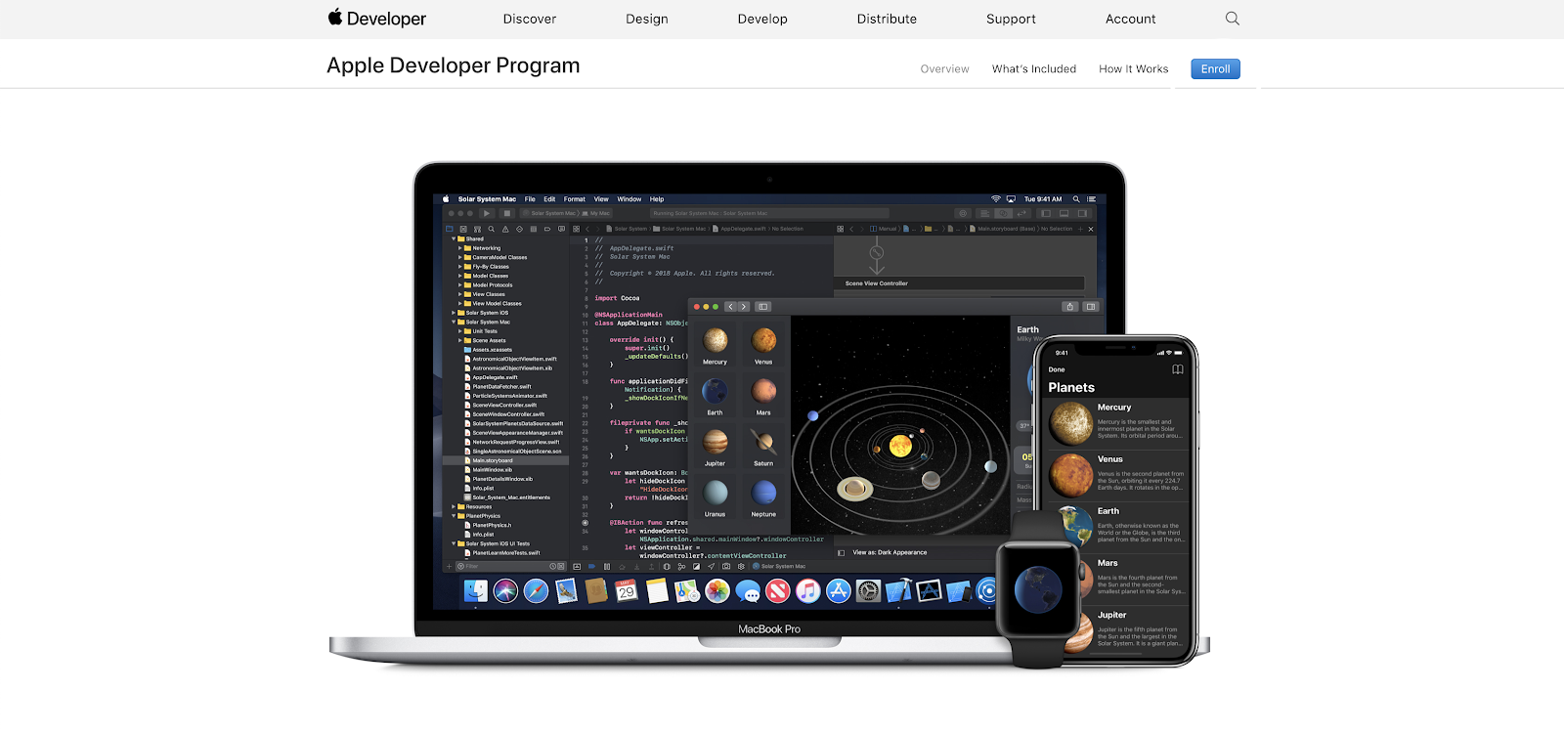The height and width of the screenshot is (734, 1564).
Task: Expand the Model Classes folder
Action: pyautogui.click(x=460, y=276)
